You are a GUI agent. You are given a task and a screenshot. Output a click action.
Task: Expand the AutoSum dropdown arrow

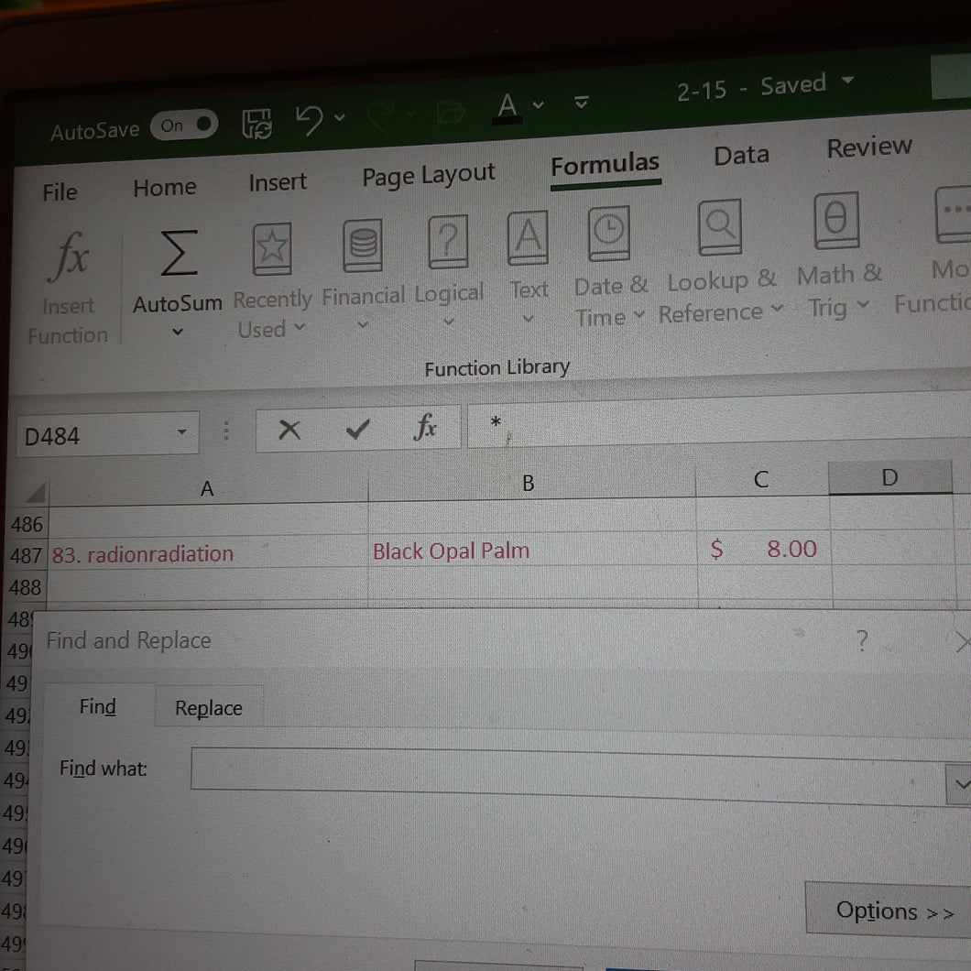pos(177,332)
